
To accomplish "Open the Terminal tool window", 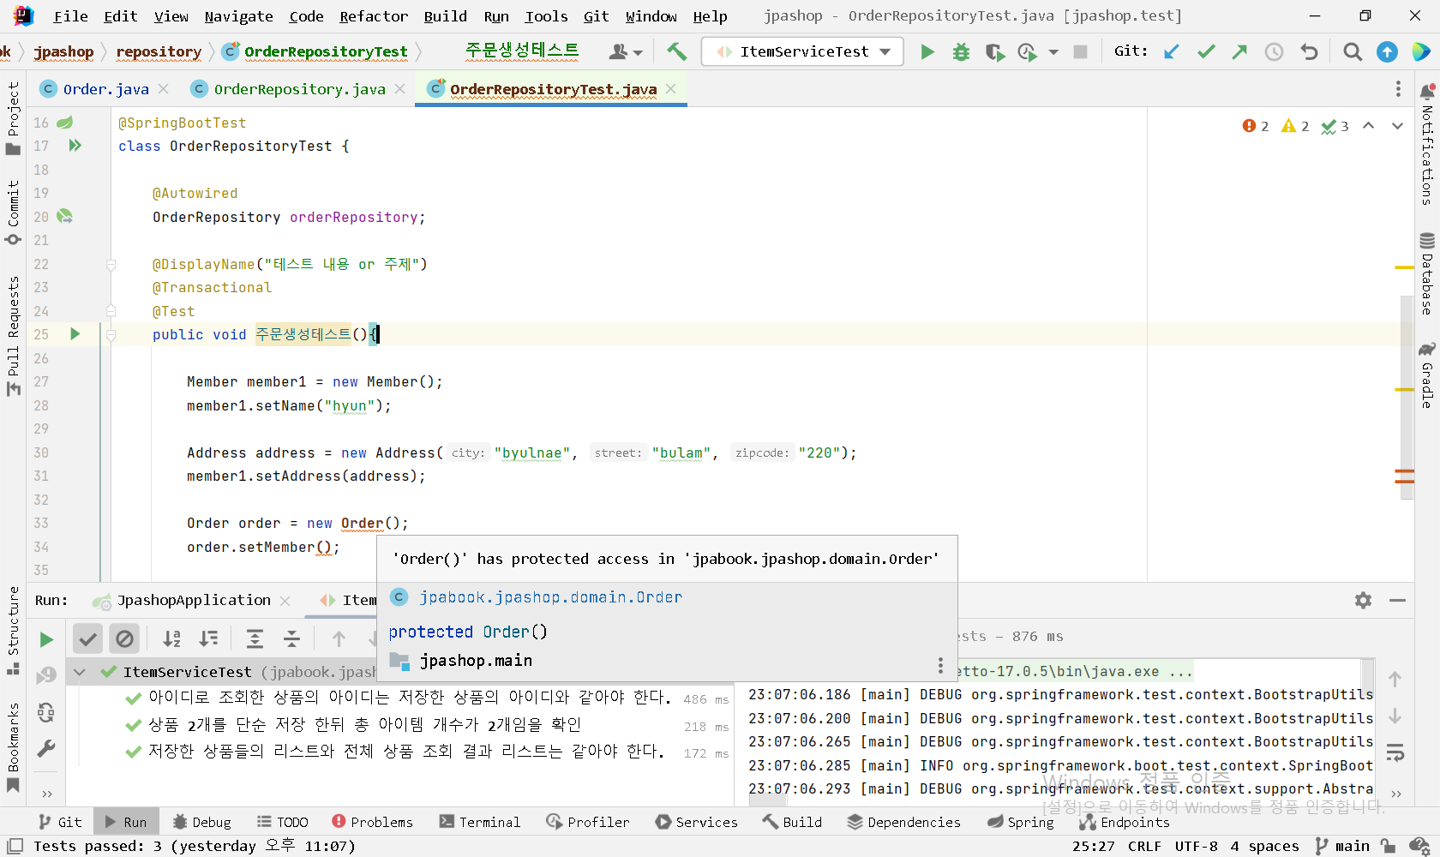I will (480, 822).
